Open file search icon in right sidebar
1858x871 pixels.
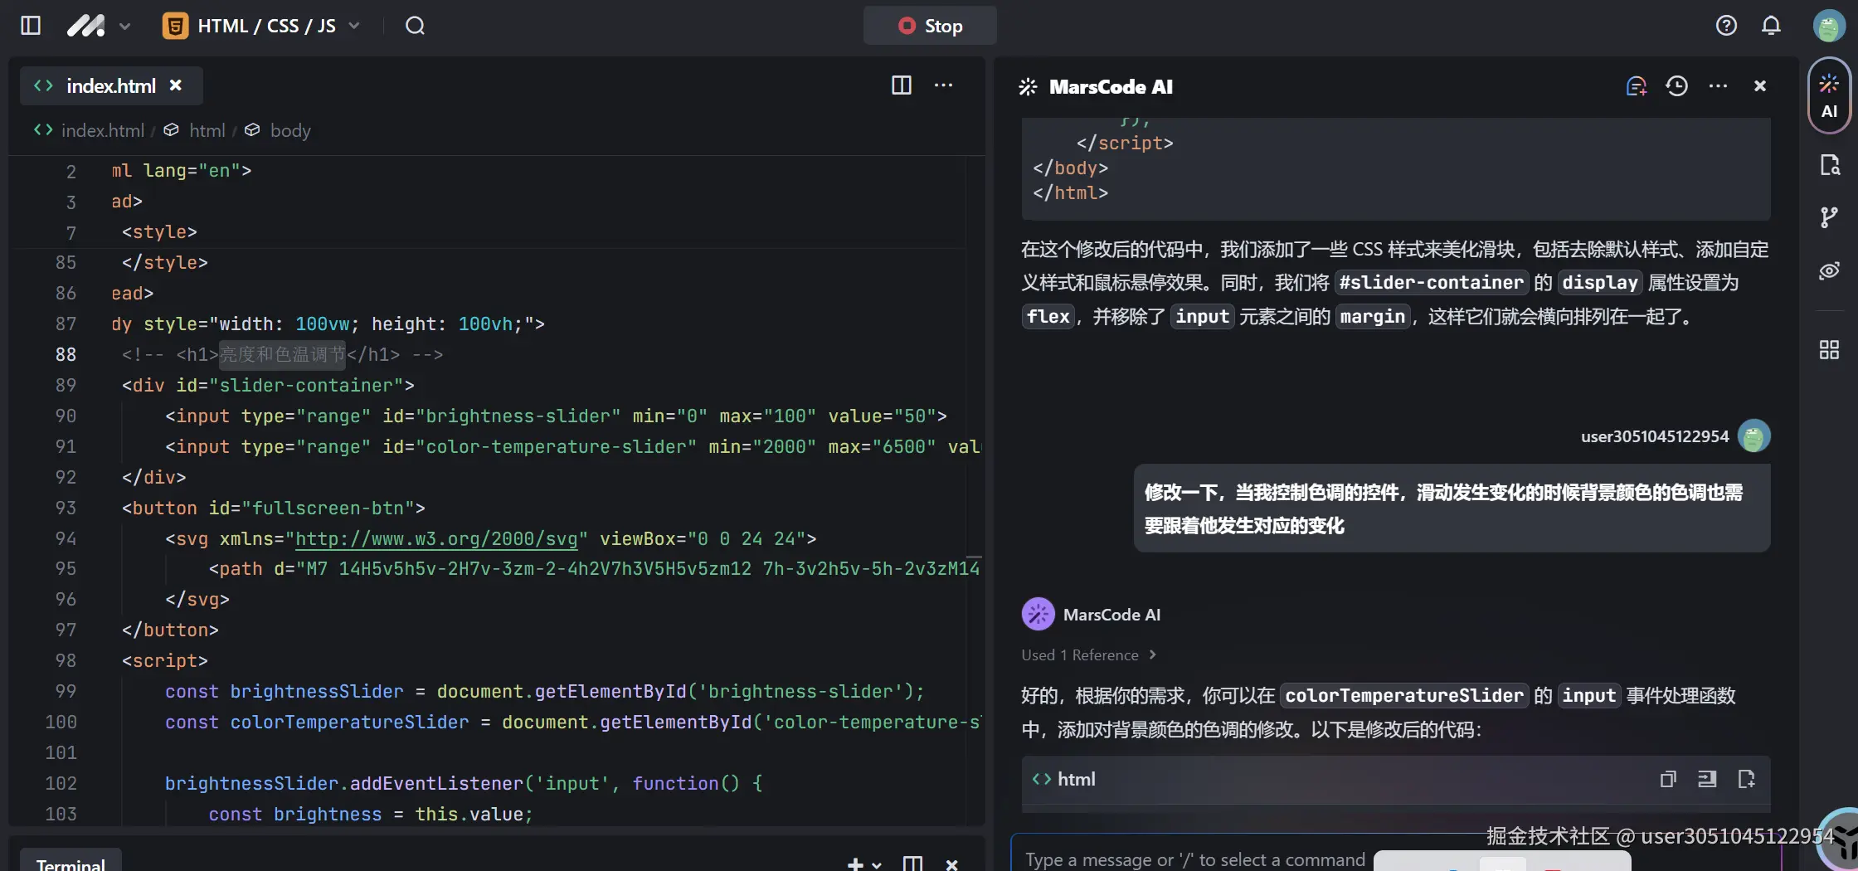coord(1829,165)
